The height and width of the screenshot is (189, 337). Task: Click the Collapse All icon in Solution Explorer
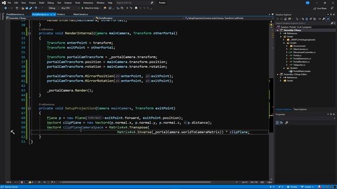tap(311, 19)
